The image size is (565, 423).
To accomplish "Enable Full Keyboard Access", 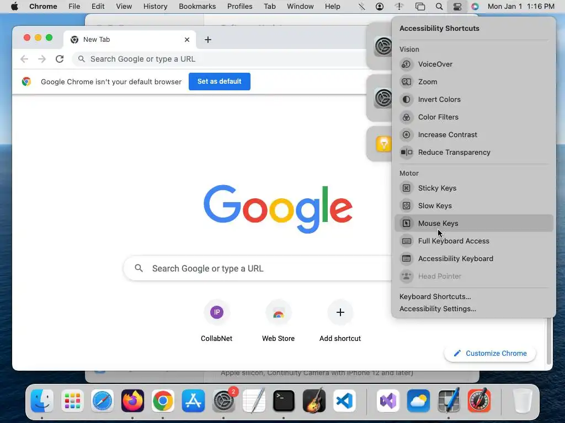I will point(474,241).
